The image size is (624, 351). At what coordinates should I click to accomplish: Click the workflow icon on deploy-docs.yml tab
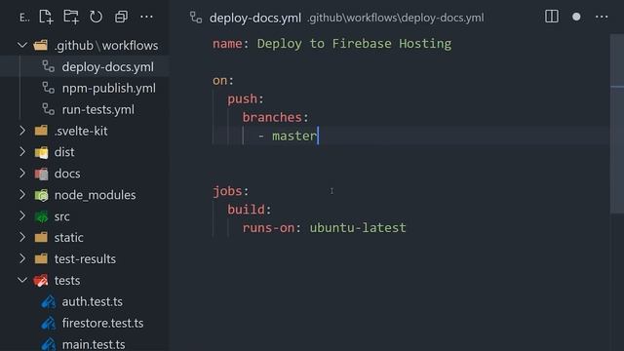pos(196,18)
